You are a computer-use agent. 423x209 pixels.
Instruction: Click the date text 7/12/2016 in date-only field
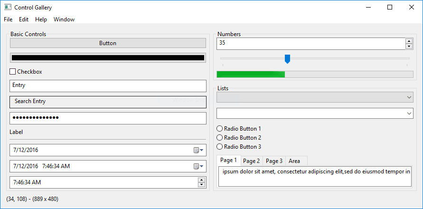[x=25, y=150]
